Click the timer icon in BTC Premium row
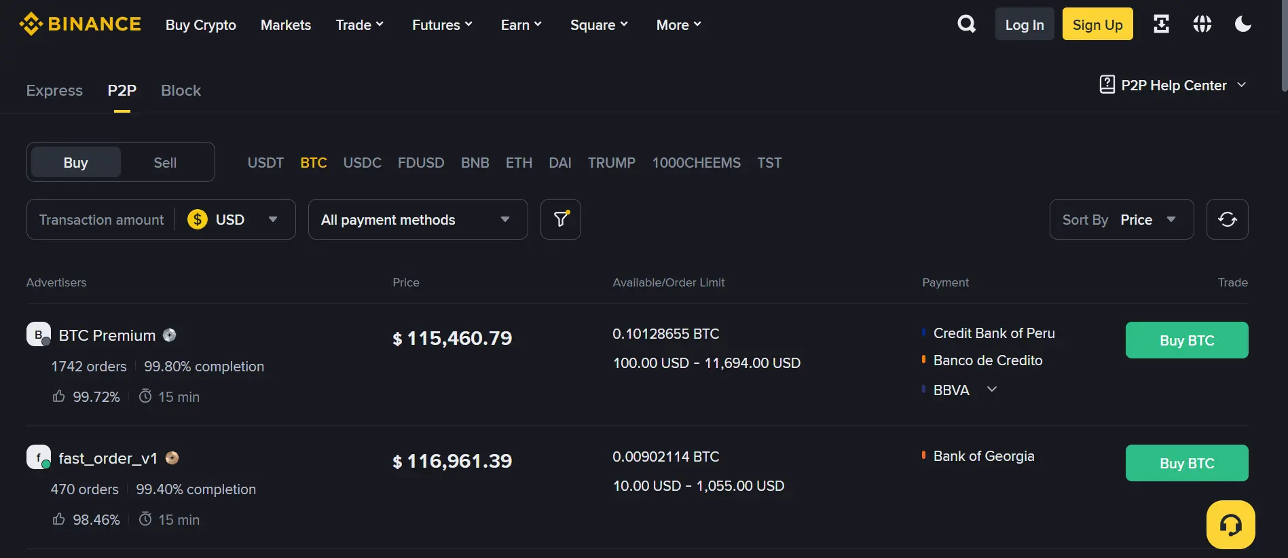Viewport: 1288px width, 558px height. coord(145,396)
